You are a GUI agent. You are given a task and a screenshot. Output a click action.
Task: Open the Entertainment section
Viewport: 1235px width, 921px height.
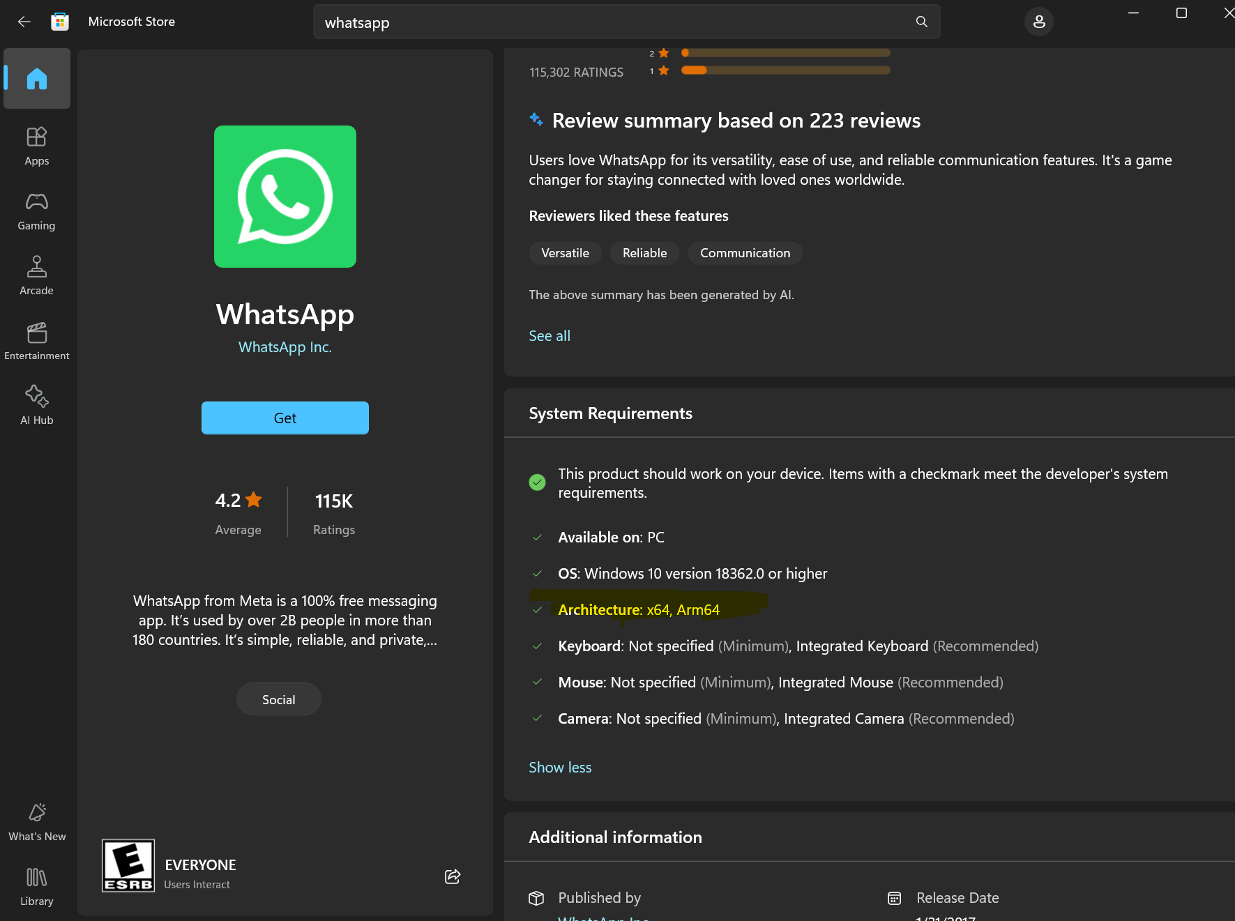37,341
